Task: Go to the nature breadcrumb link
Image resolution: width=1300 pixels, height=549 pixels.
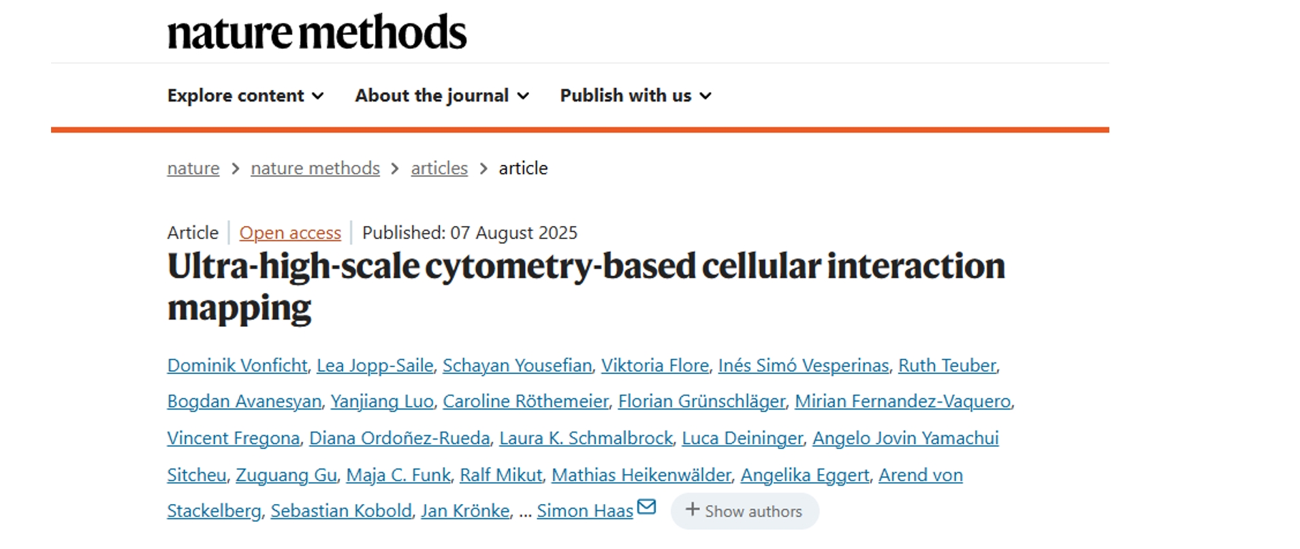Action: (x=193, y=168)
